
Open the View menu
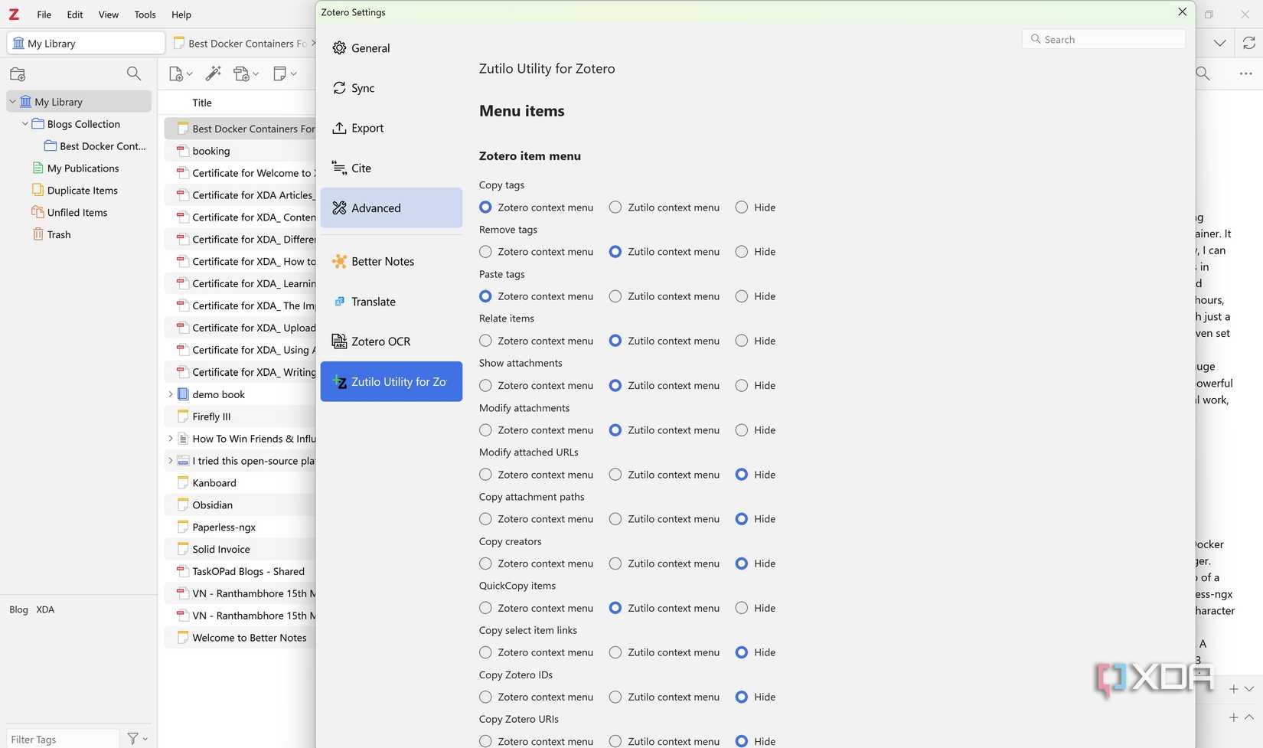pyautogui.click(x=109, y=15)
